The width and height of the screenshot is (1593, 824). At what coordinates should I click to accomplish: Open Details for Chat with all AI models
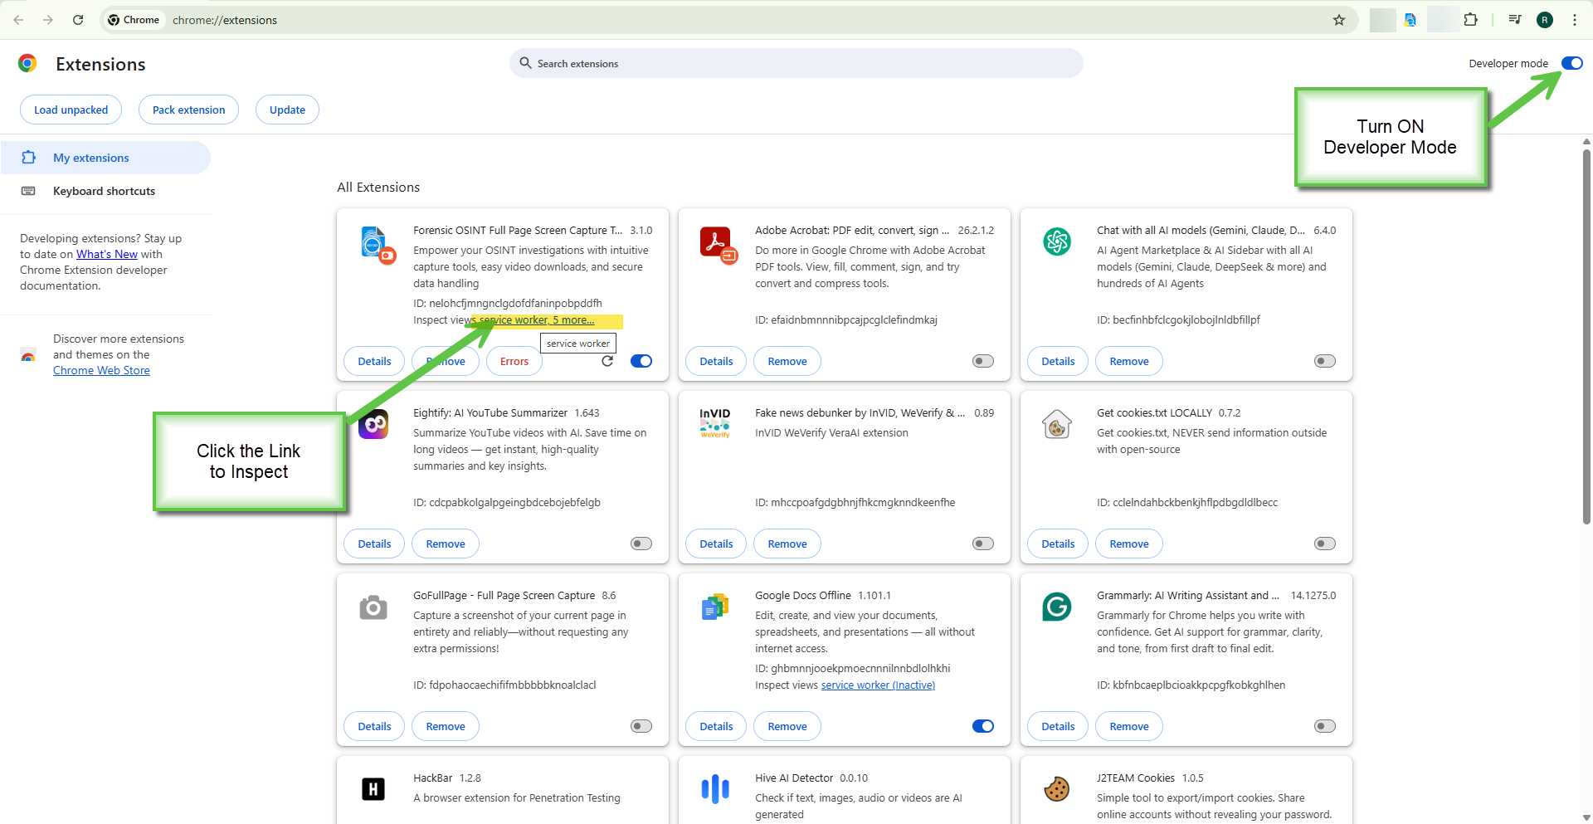(x=1058, y=361)
